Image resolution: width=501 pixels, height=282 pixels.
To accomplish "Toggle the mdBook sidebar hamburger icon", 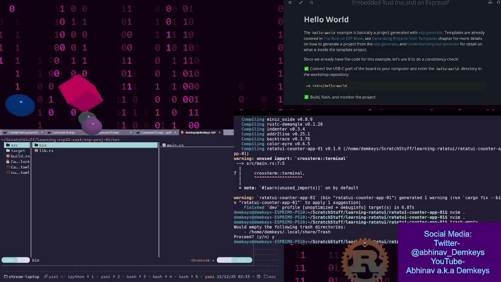I will click(x=290, y=3).
